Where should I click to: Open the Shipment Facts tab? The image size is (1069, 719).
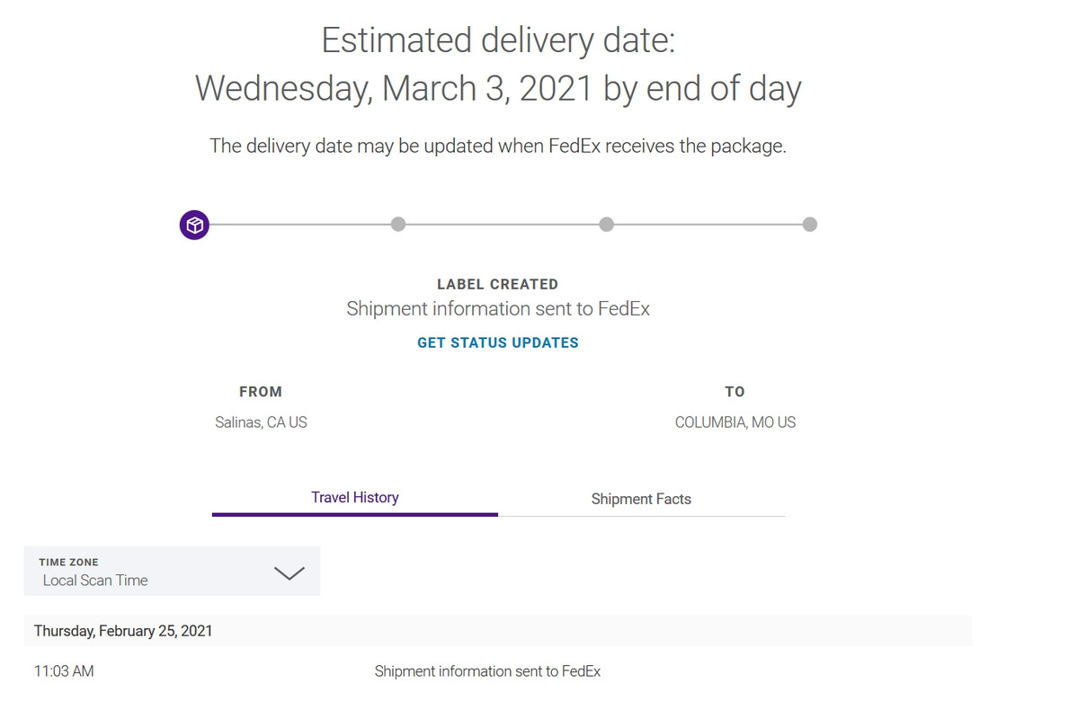point(641,499)
